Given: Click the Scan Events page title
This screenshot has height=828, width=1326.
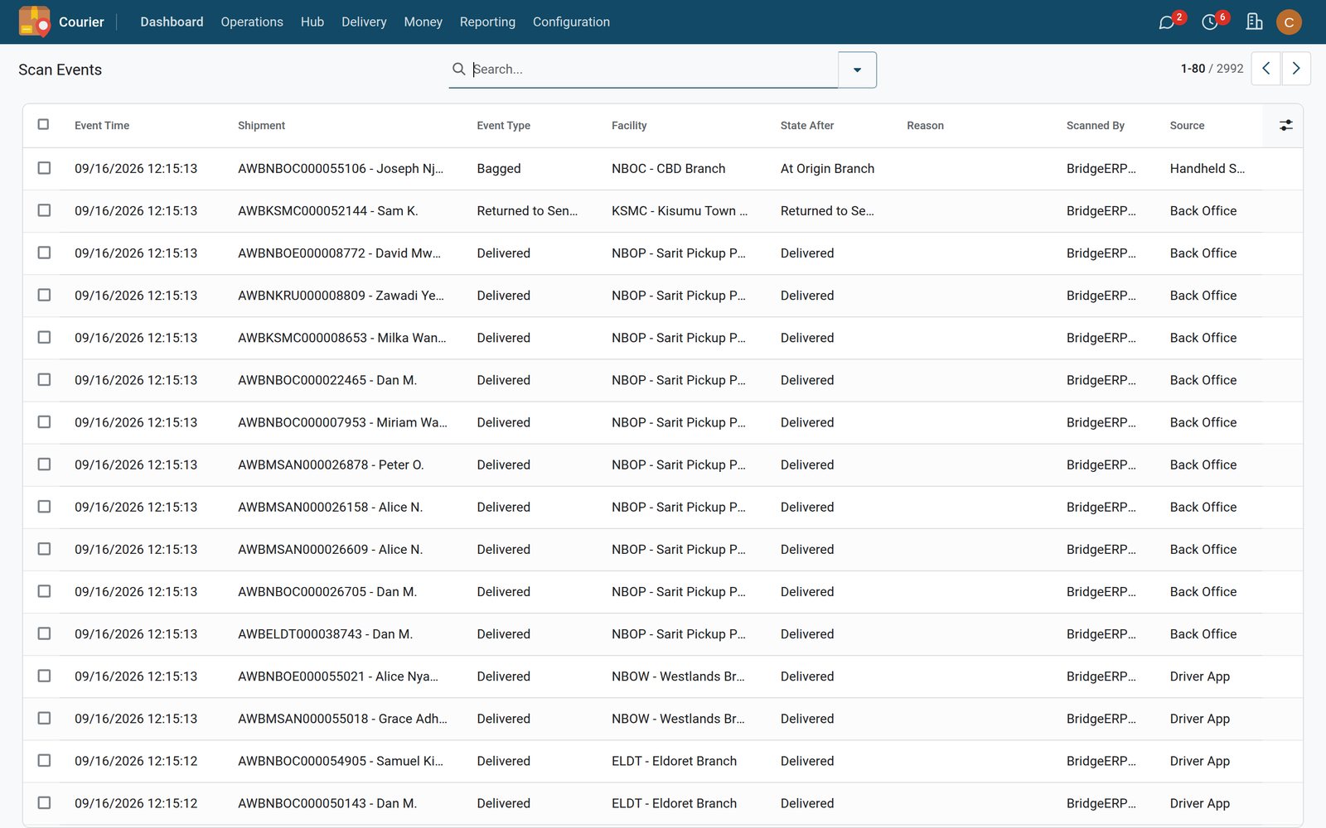Looking at the screenshot, I should (x=60, y=70).
